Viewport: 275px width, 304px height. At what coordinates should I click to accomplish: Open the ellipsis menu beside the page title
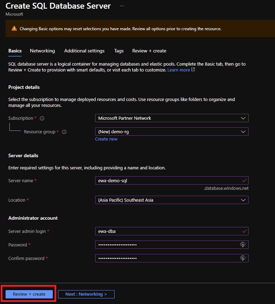click(x=122, y=6)
